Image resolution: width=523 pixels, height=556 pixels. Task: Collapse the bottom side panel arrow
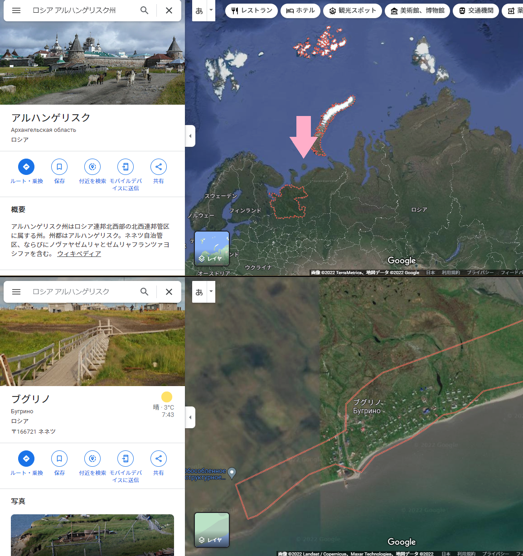pos(190,417)
